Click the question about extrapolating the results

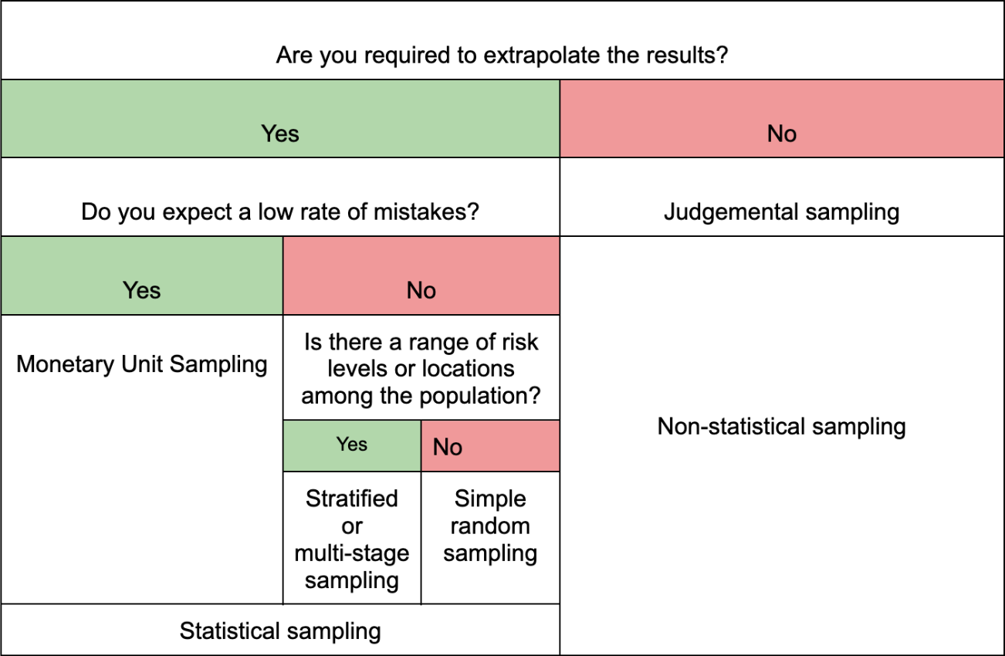502,56
